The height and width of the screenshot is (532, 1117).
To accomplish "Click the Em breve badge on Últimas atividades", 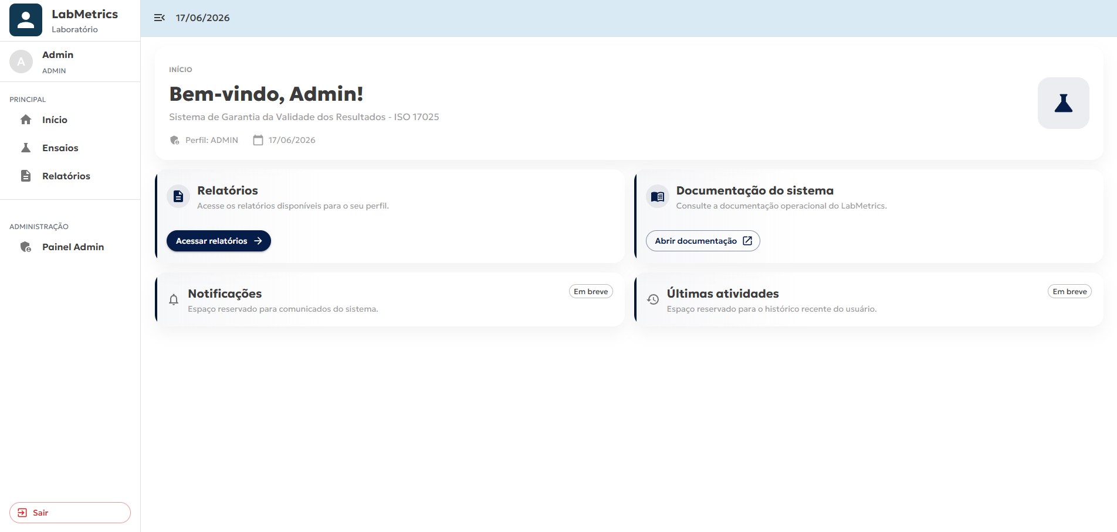I will pos(1069,291).
